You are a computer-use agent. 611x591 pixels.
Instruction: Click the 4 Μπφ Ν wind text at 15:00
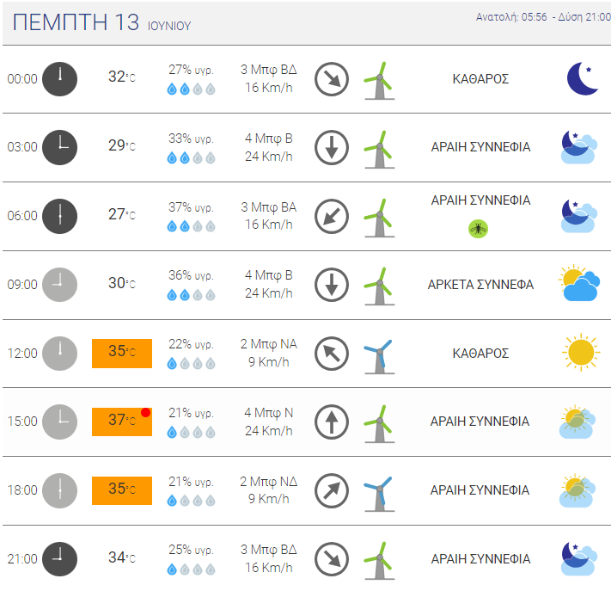click(x=269, y=412)
